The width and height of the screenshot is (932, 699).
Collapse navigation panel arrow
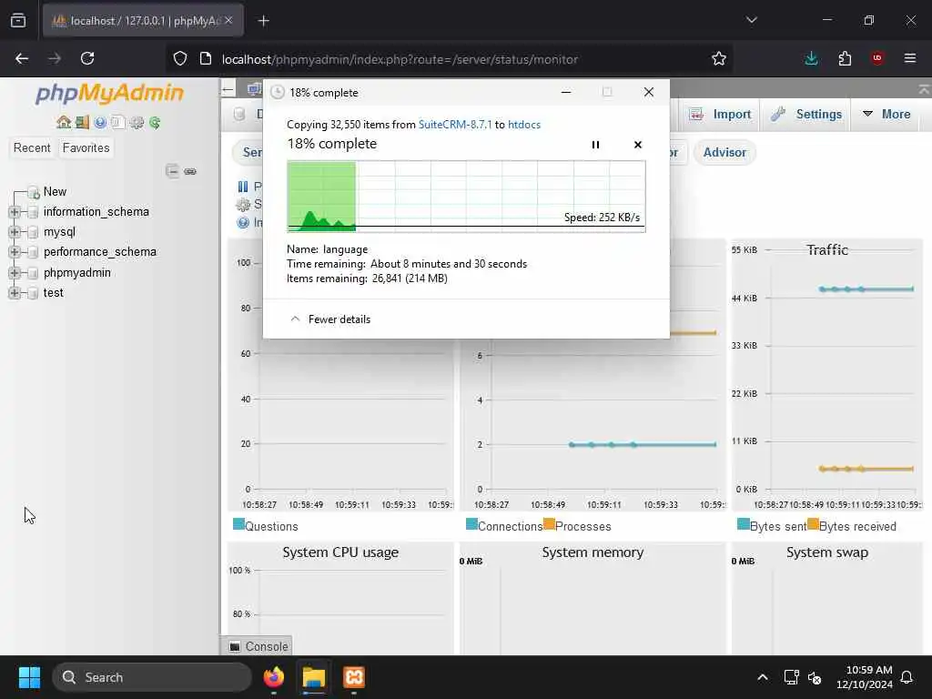(x=228, y=90)
